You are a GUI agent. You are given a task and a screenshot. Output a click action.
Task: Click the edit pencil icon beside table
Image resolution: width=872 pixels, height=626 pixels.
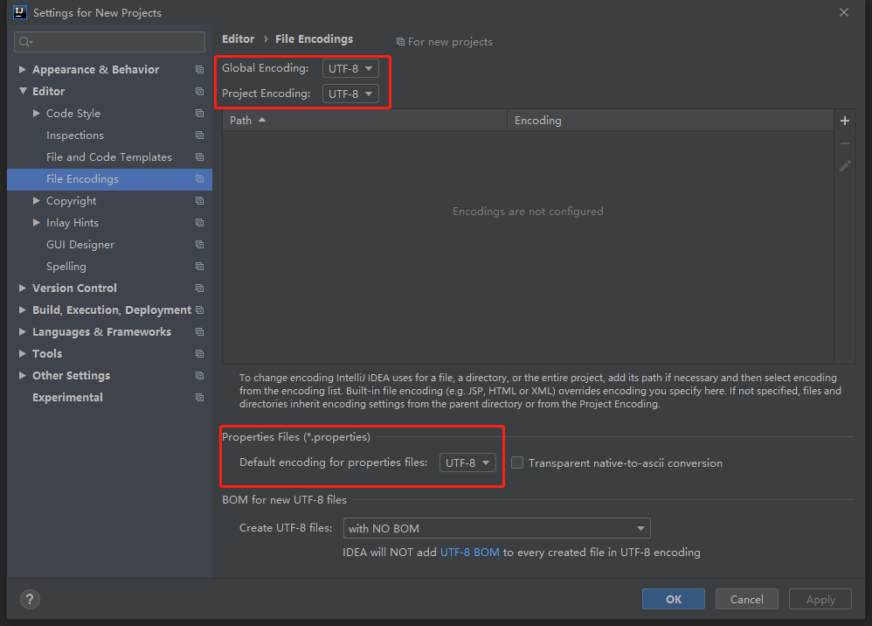pos(845,166)
